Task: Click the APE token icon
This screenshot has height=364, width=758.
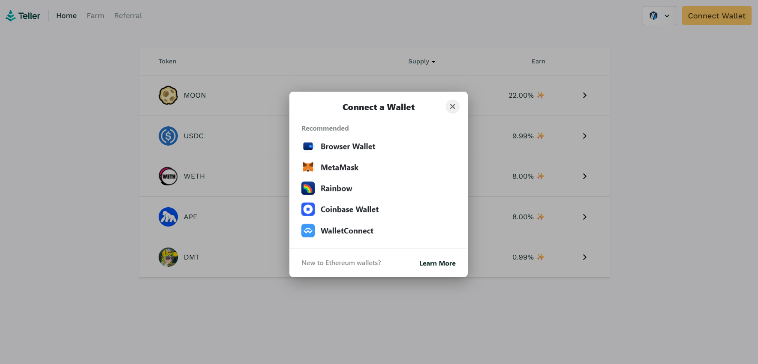Action: (x=168, y=217)
